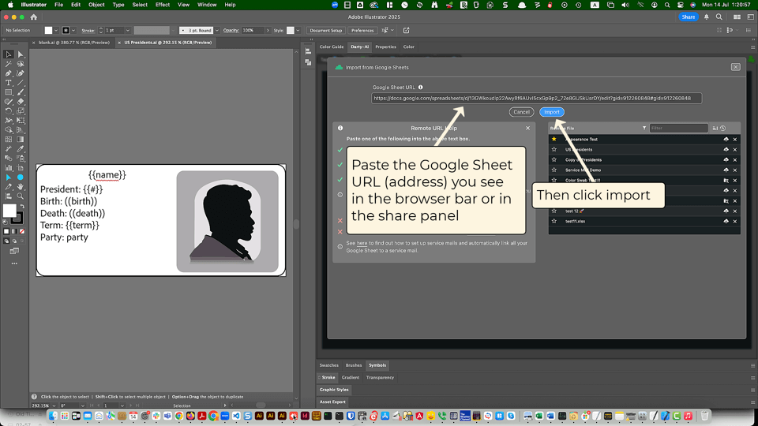Select the Gradient tool

pyautogui.click(x=21, y=139)
